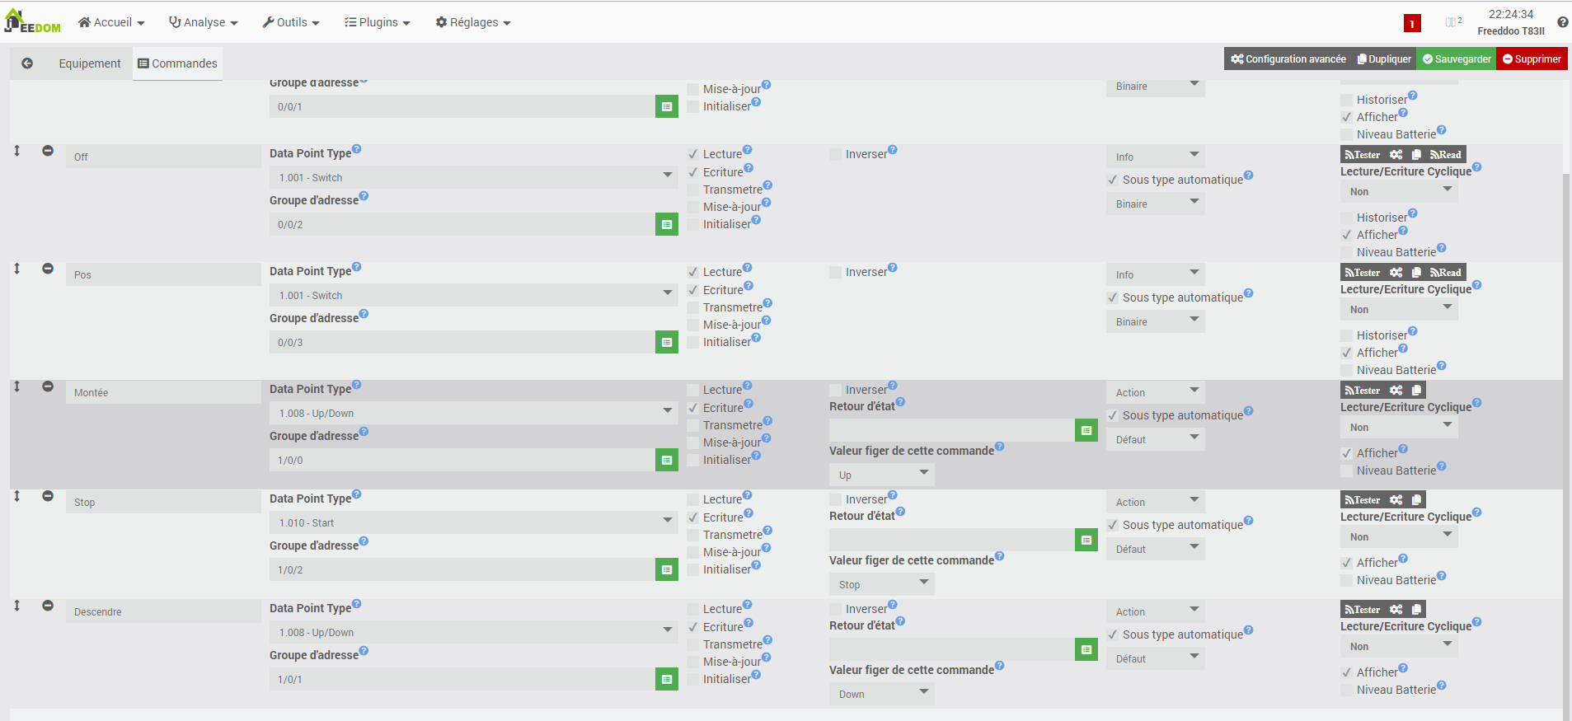
Task: Switch to the Equipement tab
Action: click(x=89, y=63)
